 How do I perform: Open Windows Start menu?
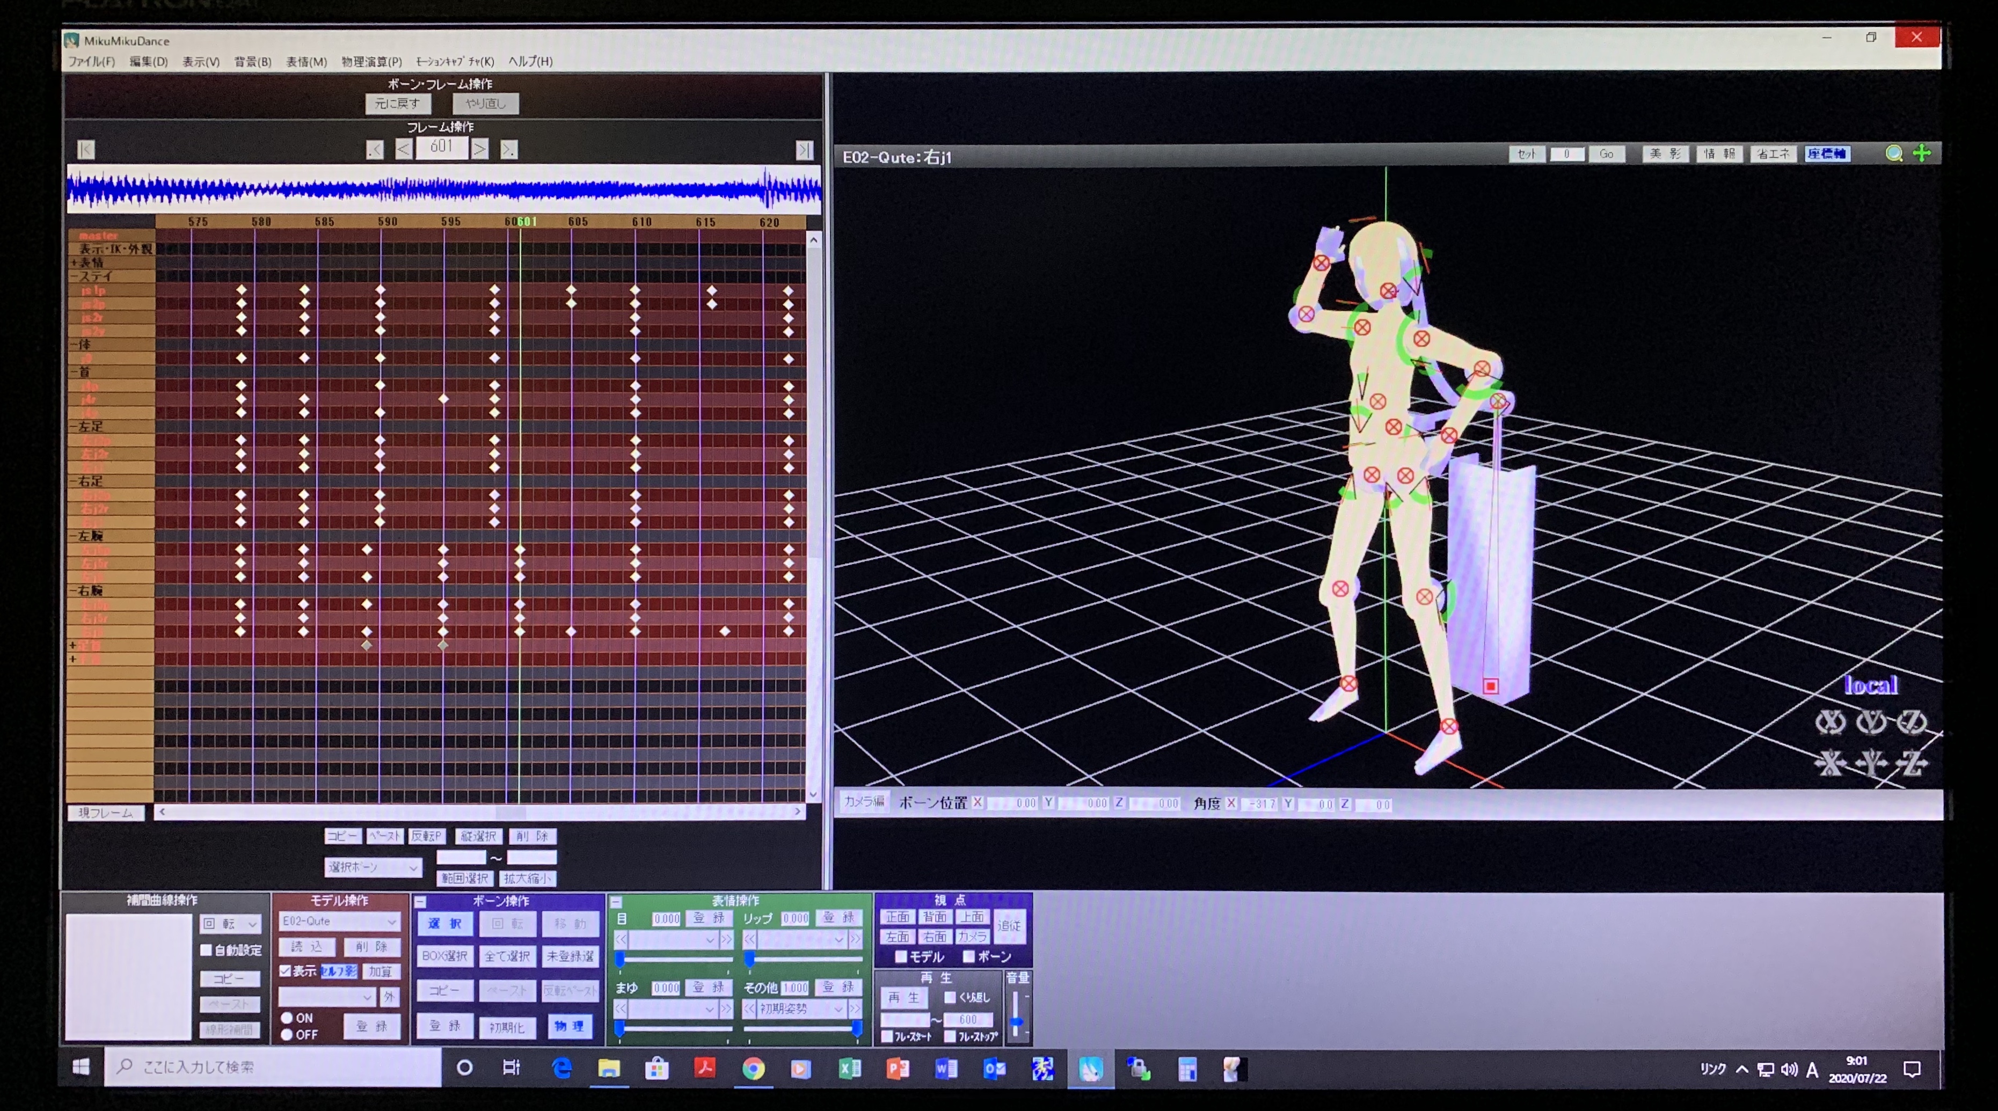pos(81,1068)
